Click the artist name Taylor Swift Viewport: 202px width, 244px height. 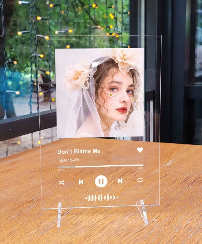[68, 160]
